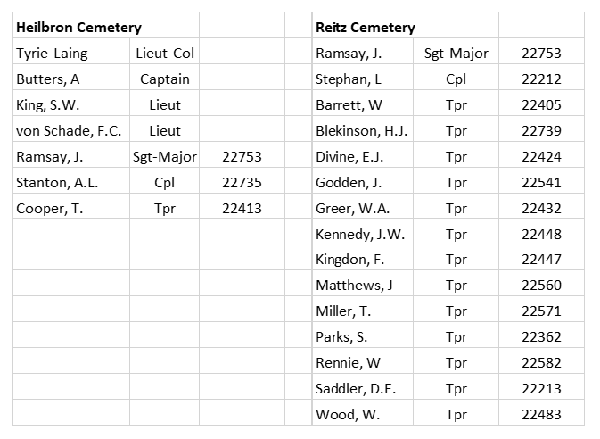Image resolution: width=600 pixels, height=439 pixels.
Task: Select the Reitz Cemetery header cell
Action: tap(406, 25)
